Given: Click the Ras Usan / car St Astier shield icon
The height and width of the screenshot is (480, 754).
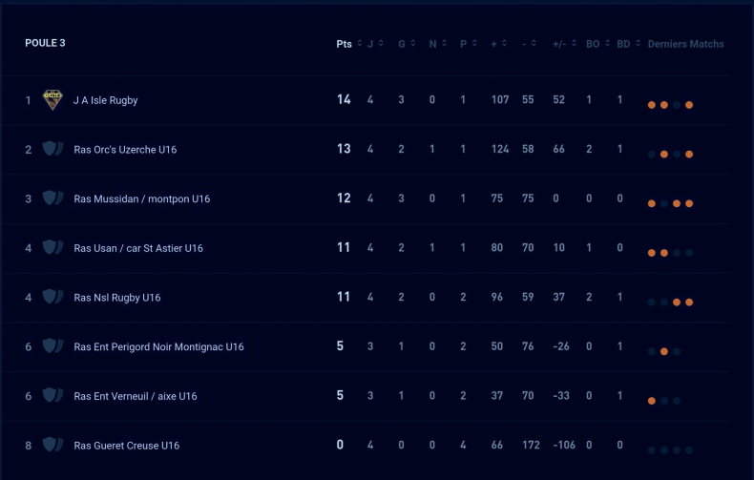Looking at the screenshot, I should (52, 248).
